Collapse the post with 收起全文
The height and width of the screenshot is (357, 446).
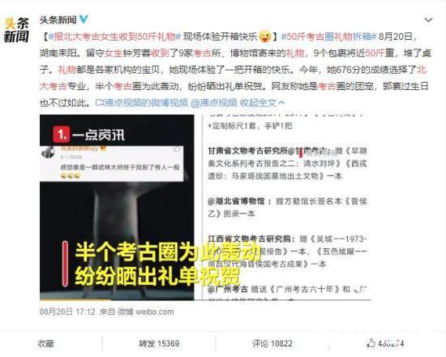[261, 102]
